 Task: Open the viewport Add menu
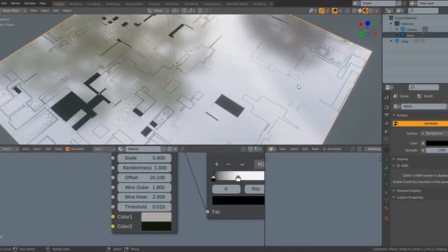(x=56, y=10)
